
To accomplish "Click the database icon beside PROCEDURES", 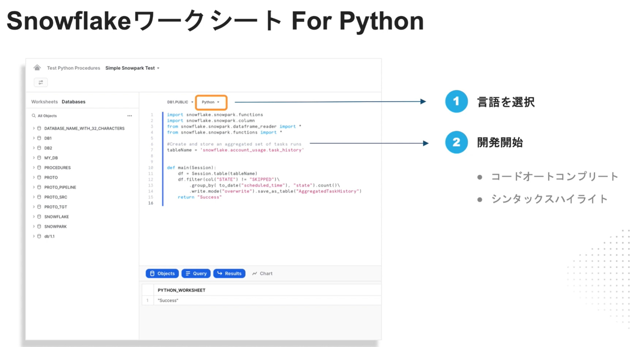I will tap(39, 167).
